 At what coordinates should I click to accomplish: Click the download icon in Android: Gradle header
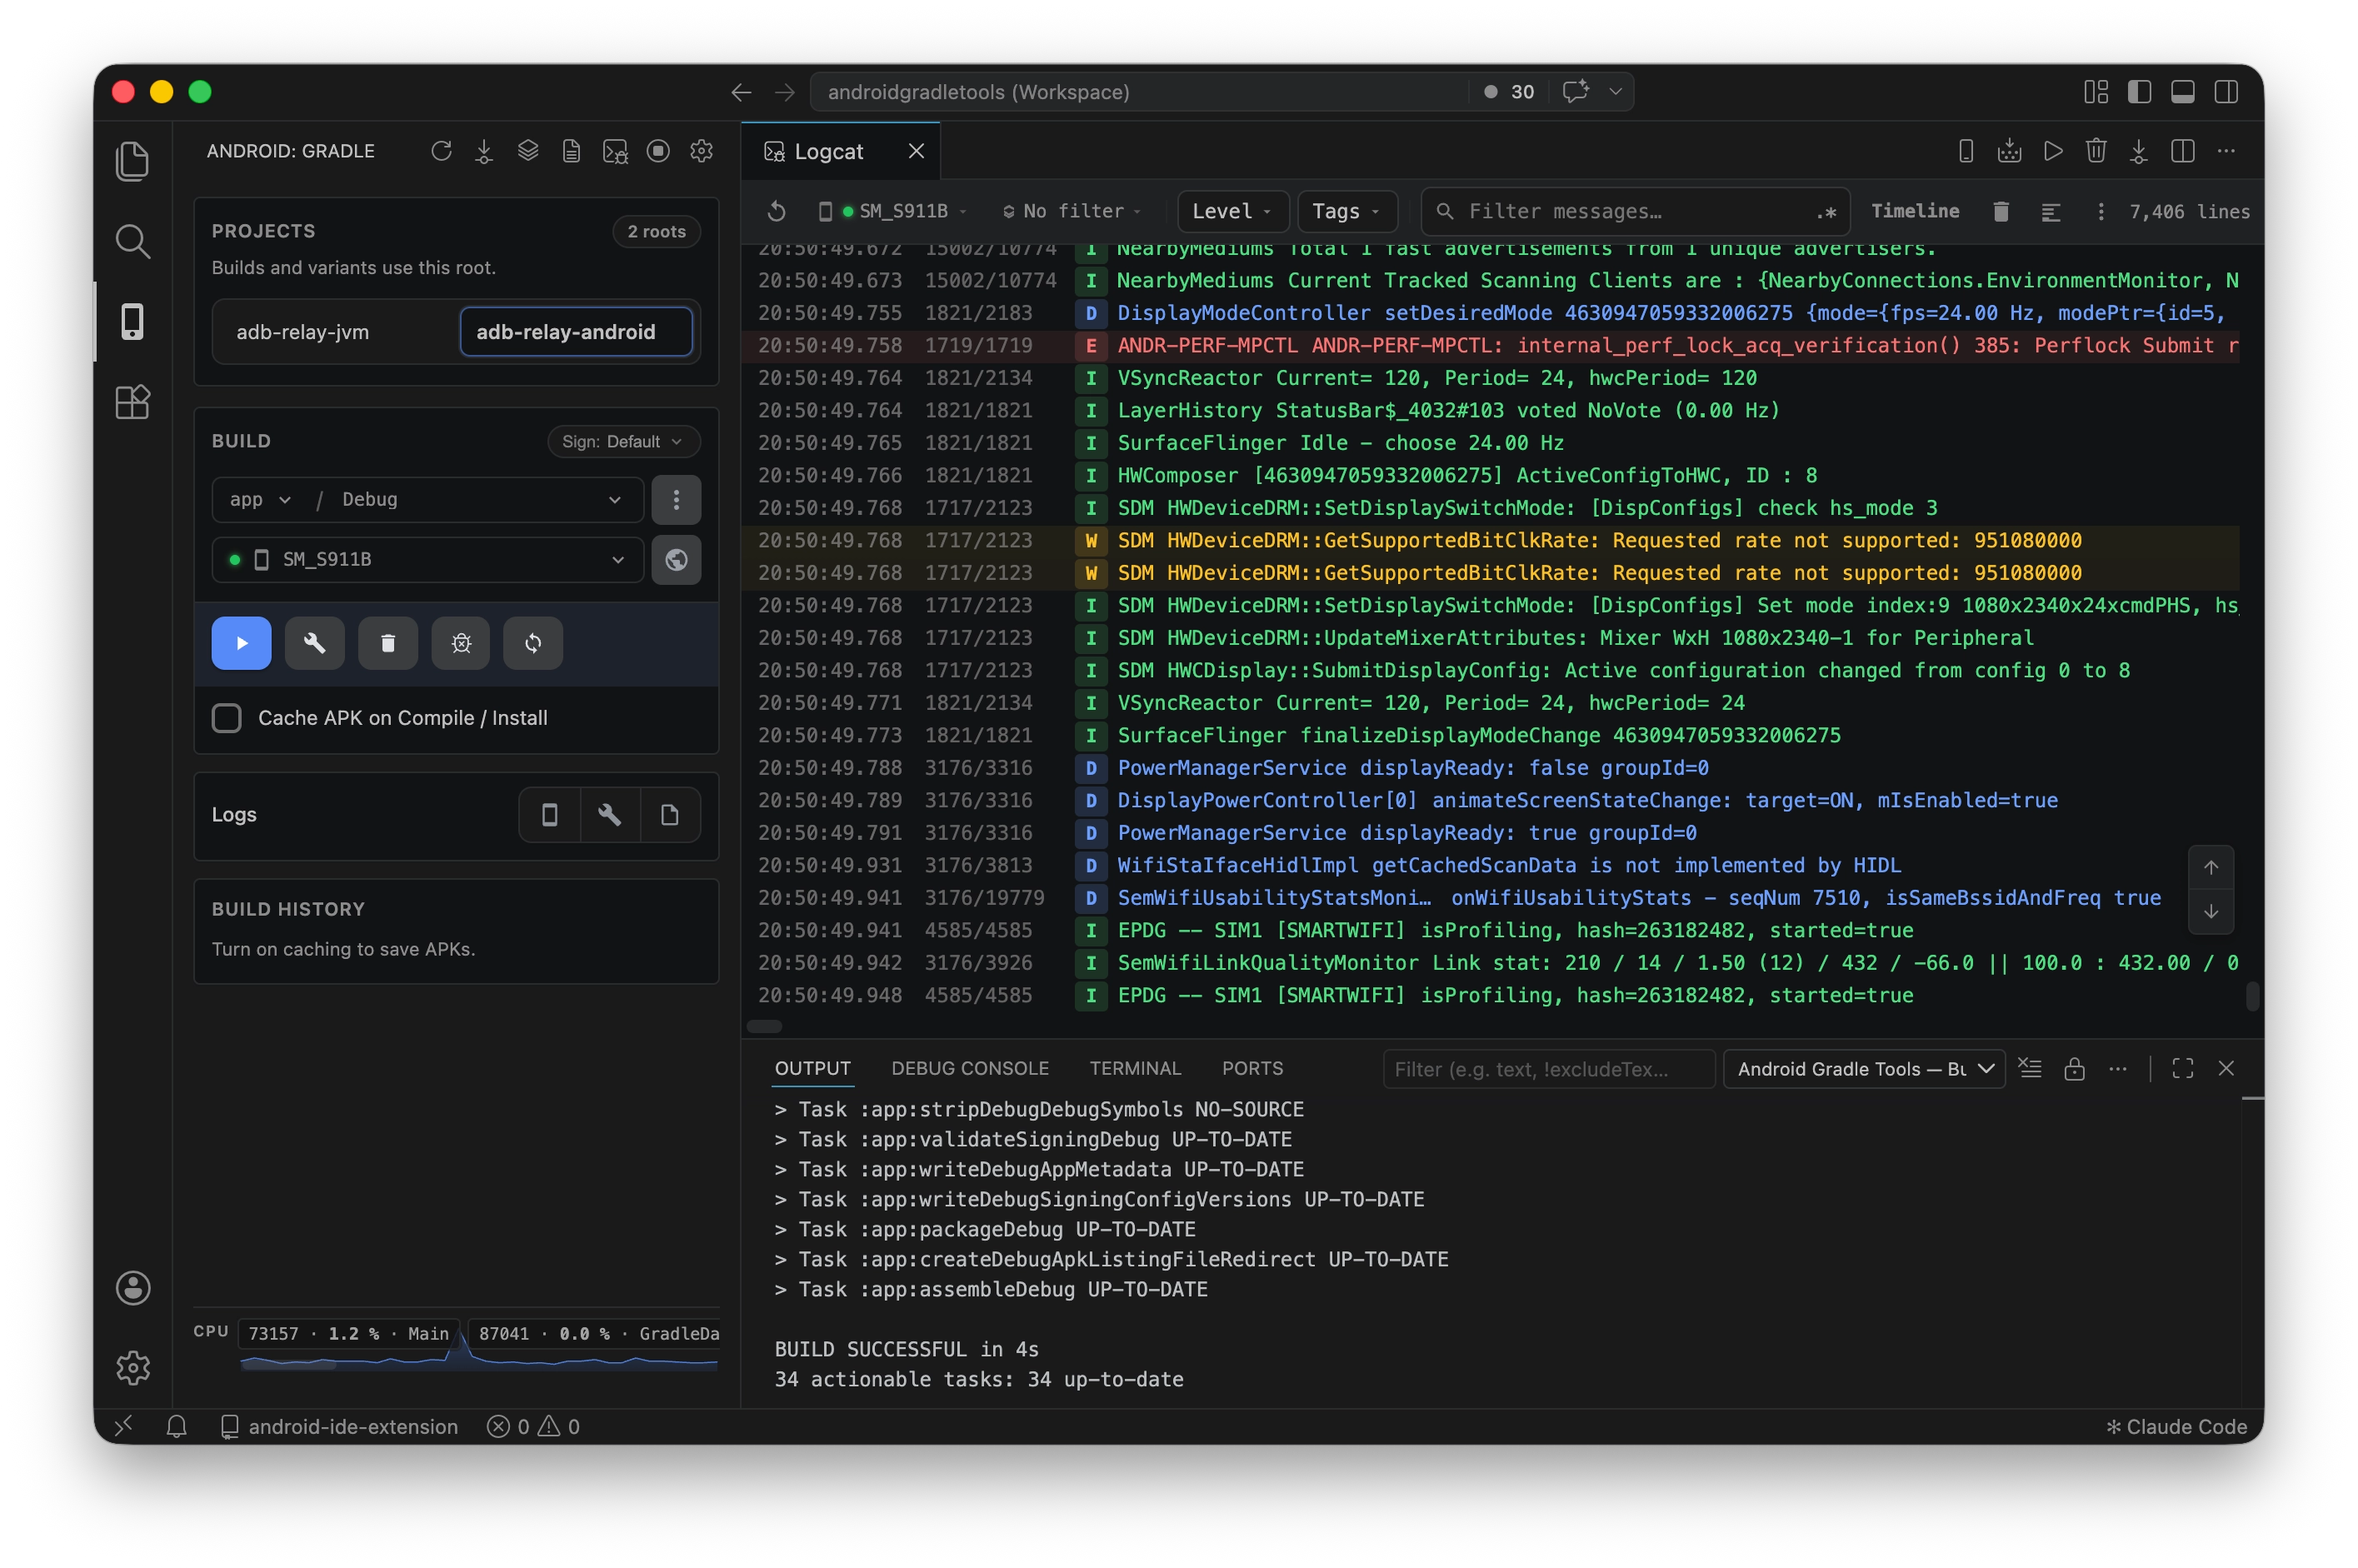tap(484, 151)
